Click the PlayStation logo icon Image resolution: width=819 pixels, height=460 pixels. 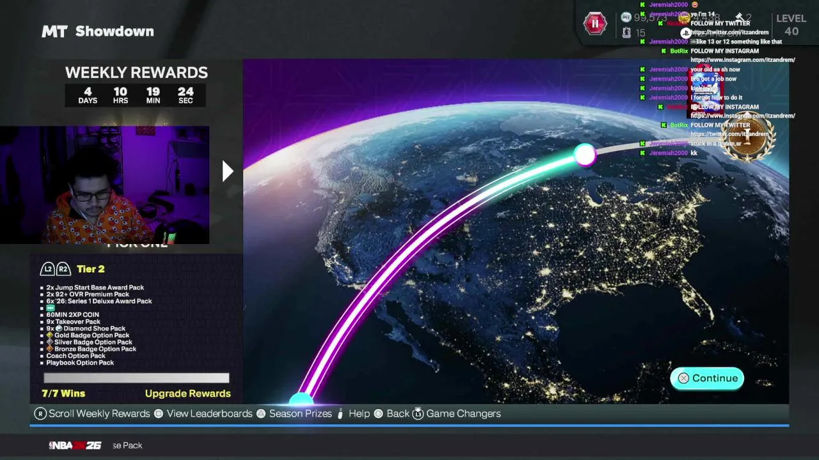686,33
